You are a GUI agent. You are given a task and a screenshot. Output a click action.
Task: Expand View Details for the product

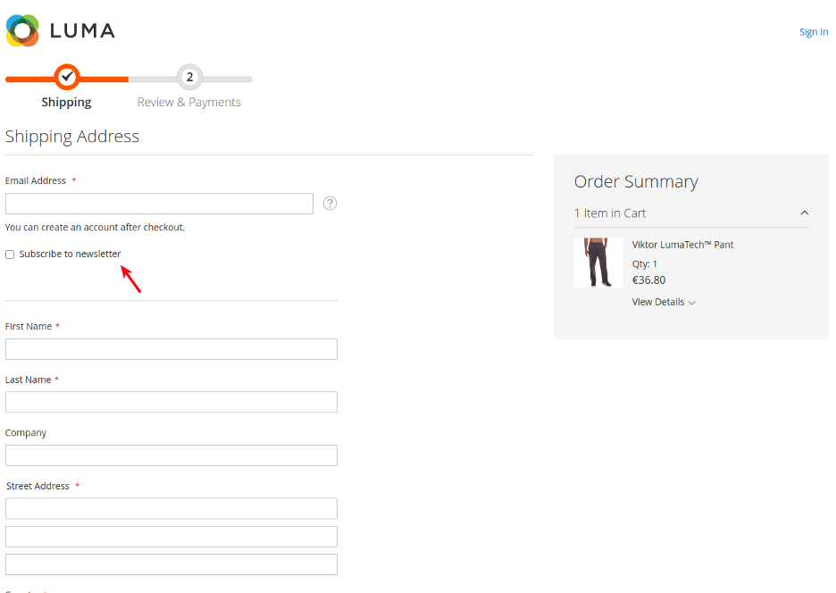click(664, 302)
